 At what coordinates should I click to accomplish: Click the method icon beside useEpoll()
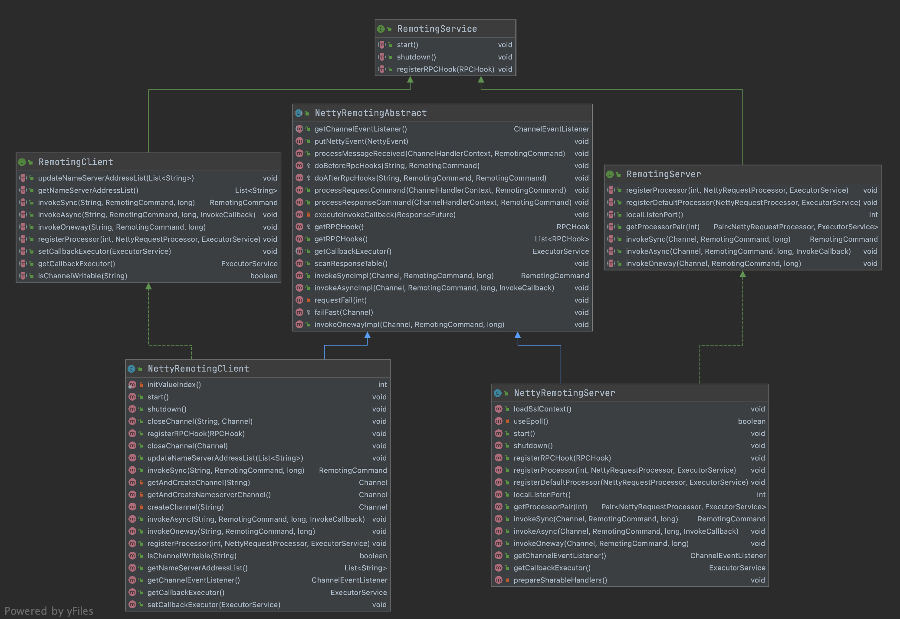tap(499, 421)
